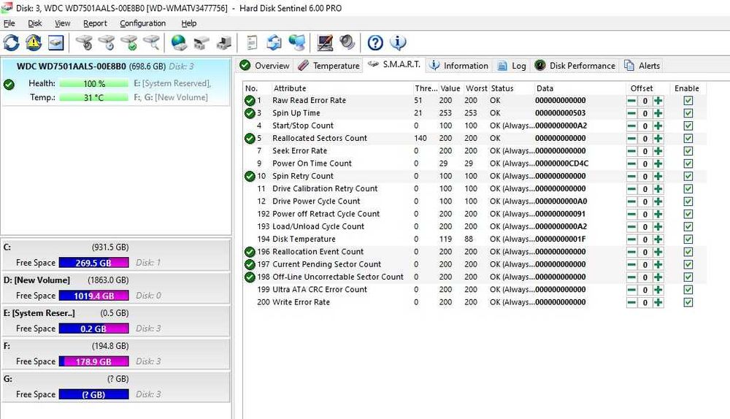The image size is (730, 419).
Task: Click the hard disk icon with green checkmark
Action: [x=129, y=43]
